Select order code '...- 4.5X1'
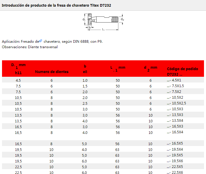Screen dimensions: 206x174 tap(174, 80)
